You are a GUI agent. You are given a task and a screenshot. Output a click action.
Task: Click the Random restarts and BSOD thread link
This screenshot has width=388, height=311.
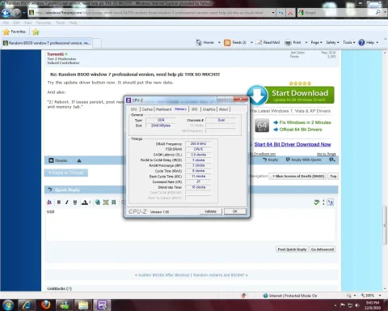coord(218,275)
